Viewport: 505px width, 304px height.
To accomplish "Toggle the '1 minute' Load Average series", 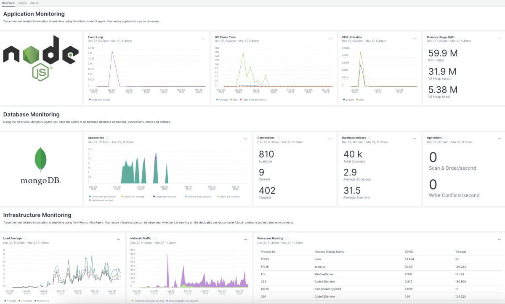I will 11,301.
